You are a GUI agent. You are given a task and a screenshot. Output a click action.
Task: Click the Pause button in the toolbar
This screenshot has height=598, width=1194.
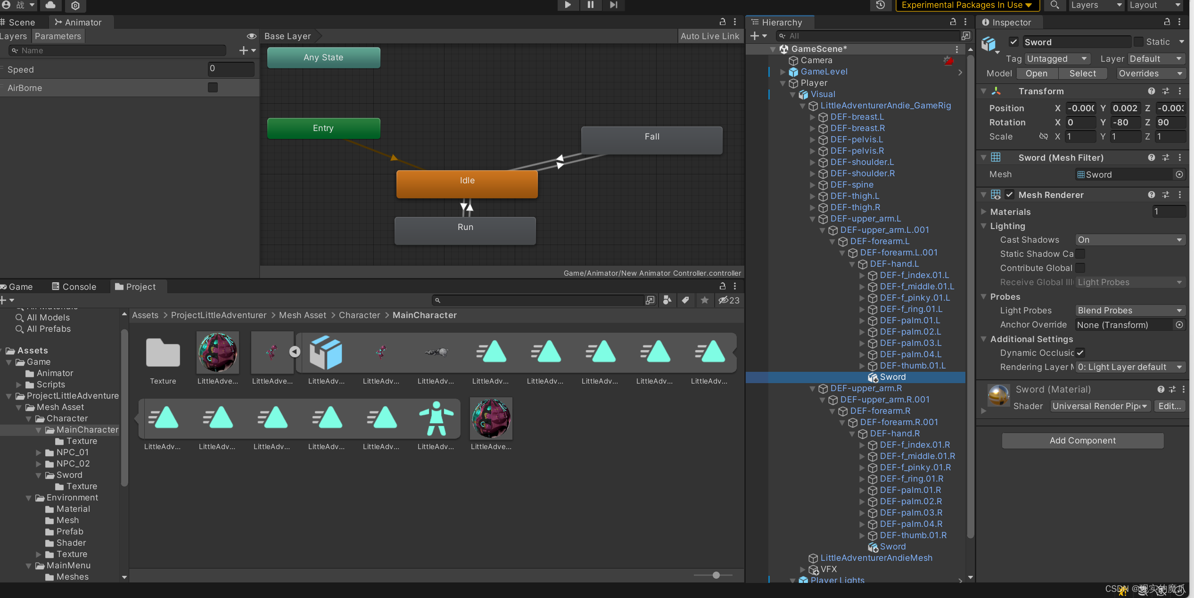point(591,5)
